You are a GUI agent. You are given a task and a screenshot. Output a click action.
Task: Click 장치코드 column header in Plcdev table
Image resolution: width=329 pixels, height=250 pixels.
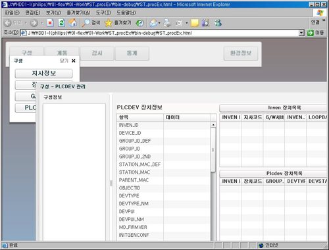[x=252, y=181]
